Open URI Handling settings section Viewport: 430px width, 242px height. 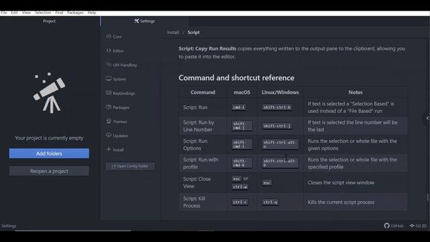coord(121,65)
